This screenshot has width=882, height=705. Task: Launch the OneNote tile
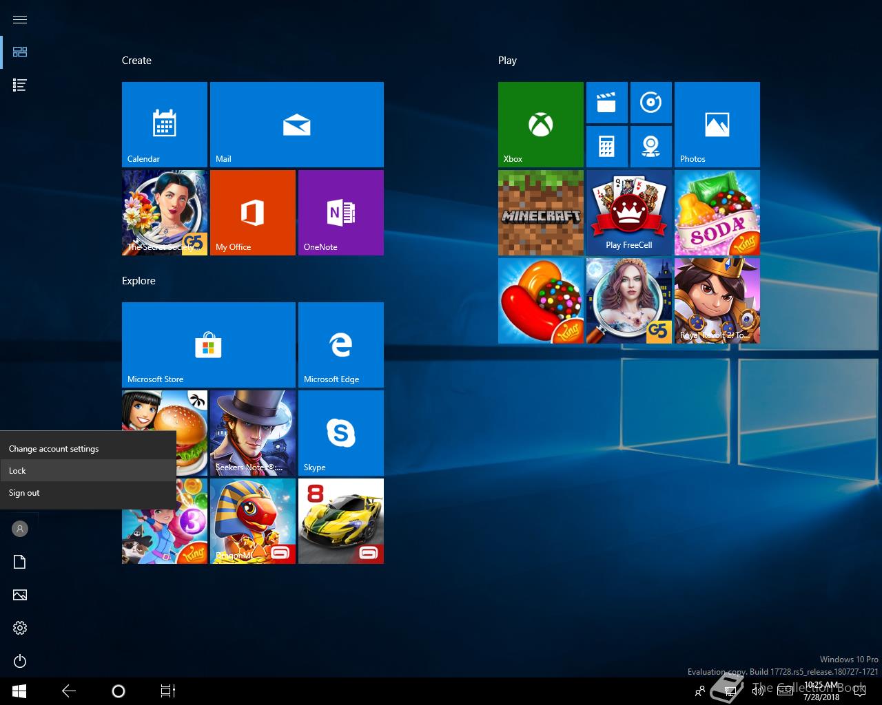pyautogui.click(x=341, y=213)
